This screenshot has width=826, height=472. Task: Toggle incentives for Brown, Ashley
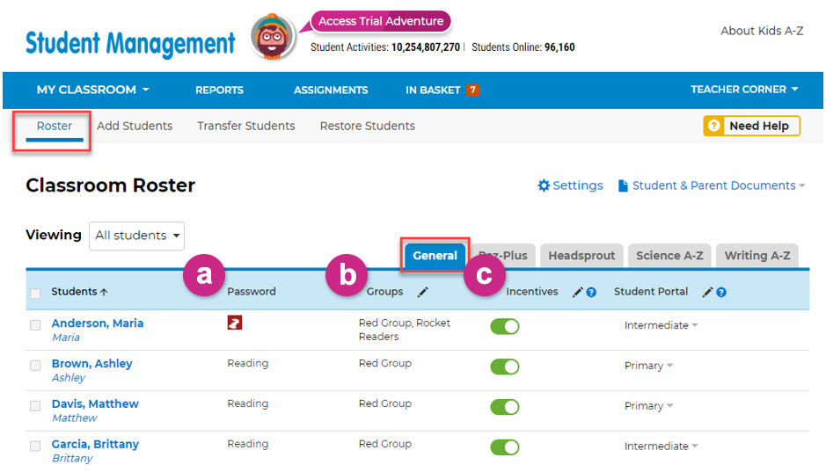click(x=505, y=367)
